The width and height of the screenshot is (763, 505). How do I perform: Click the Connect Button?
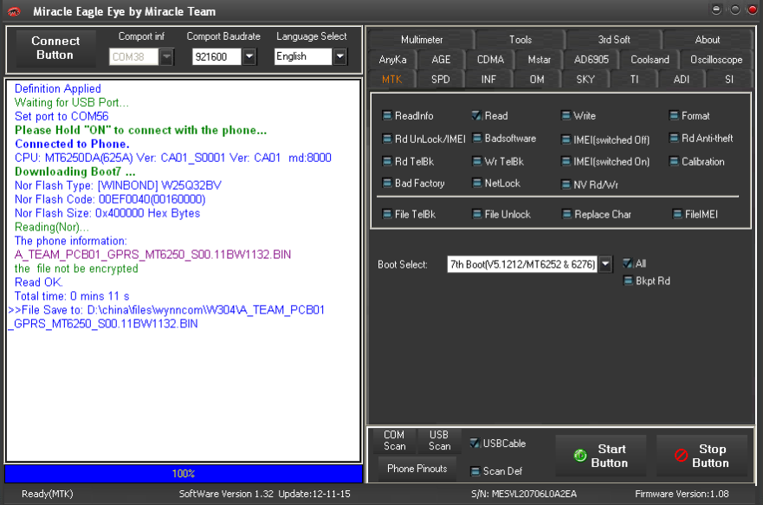click(55, 49)
